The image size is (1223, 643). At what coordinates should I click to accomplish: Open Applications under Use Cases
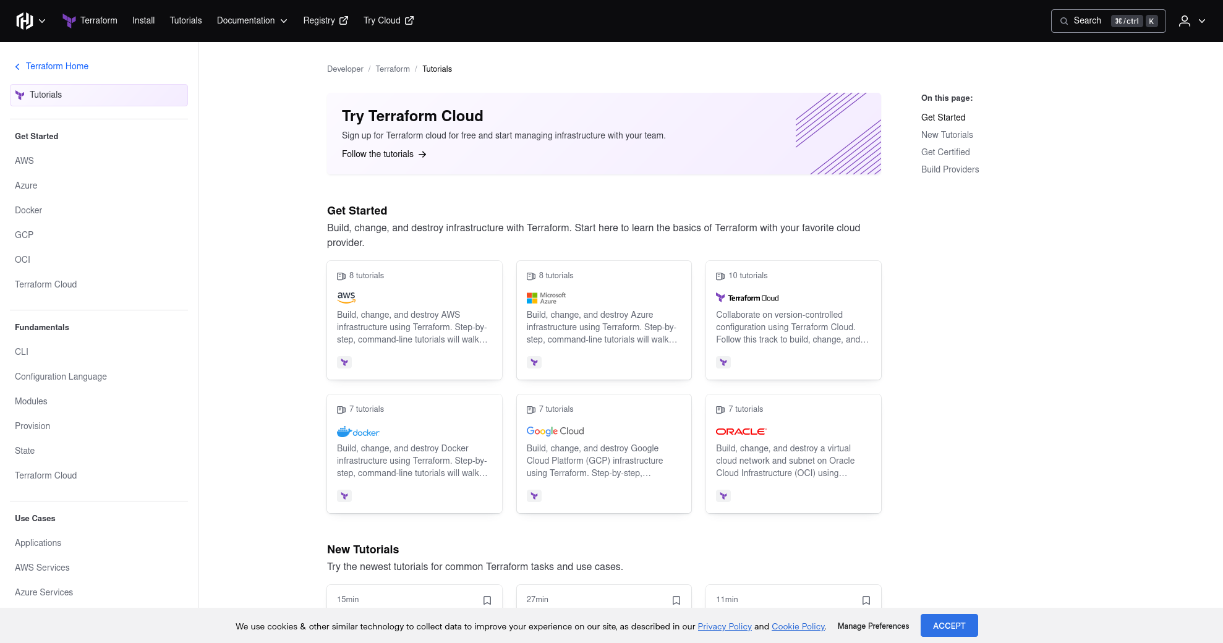(x=38, y=543)
